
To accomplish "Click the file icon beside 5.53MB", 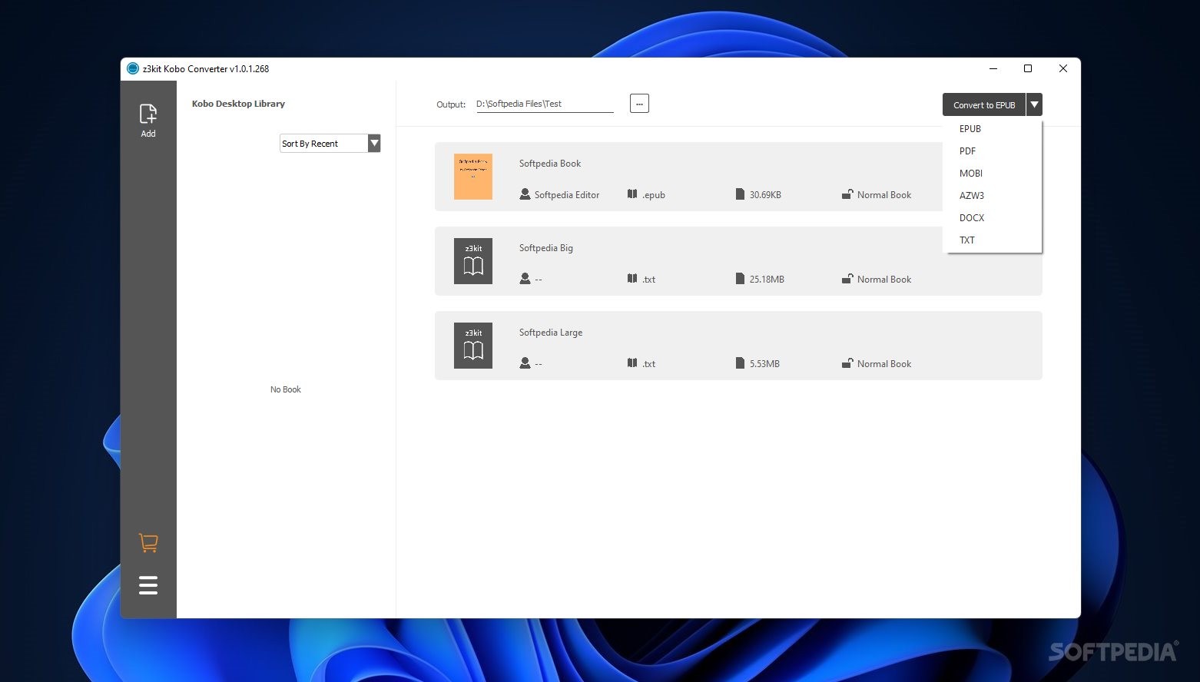I will click(x=740, y=363).
